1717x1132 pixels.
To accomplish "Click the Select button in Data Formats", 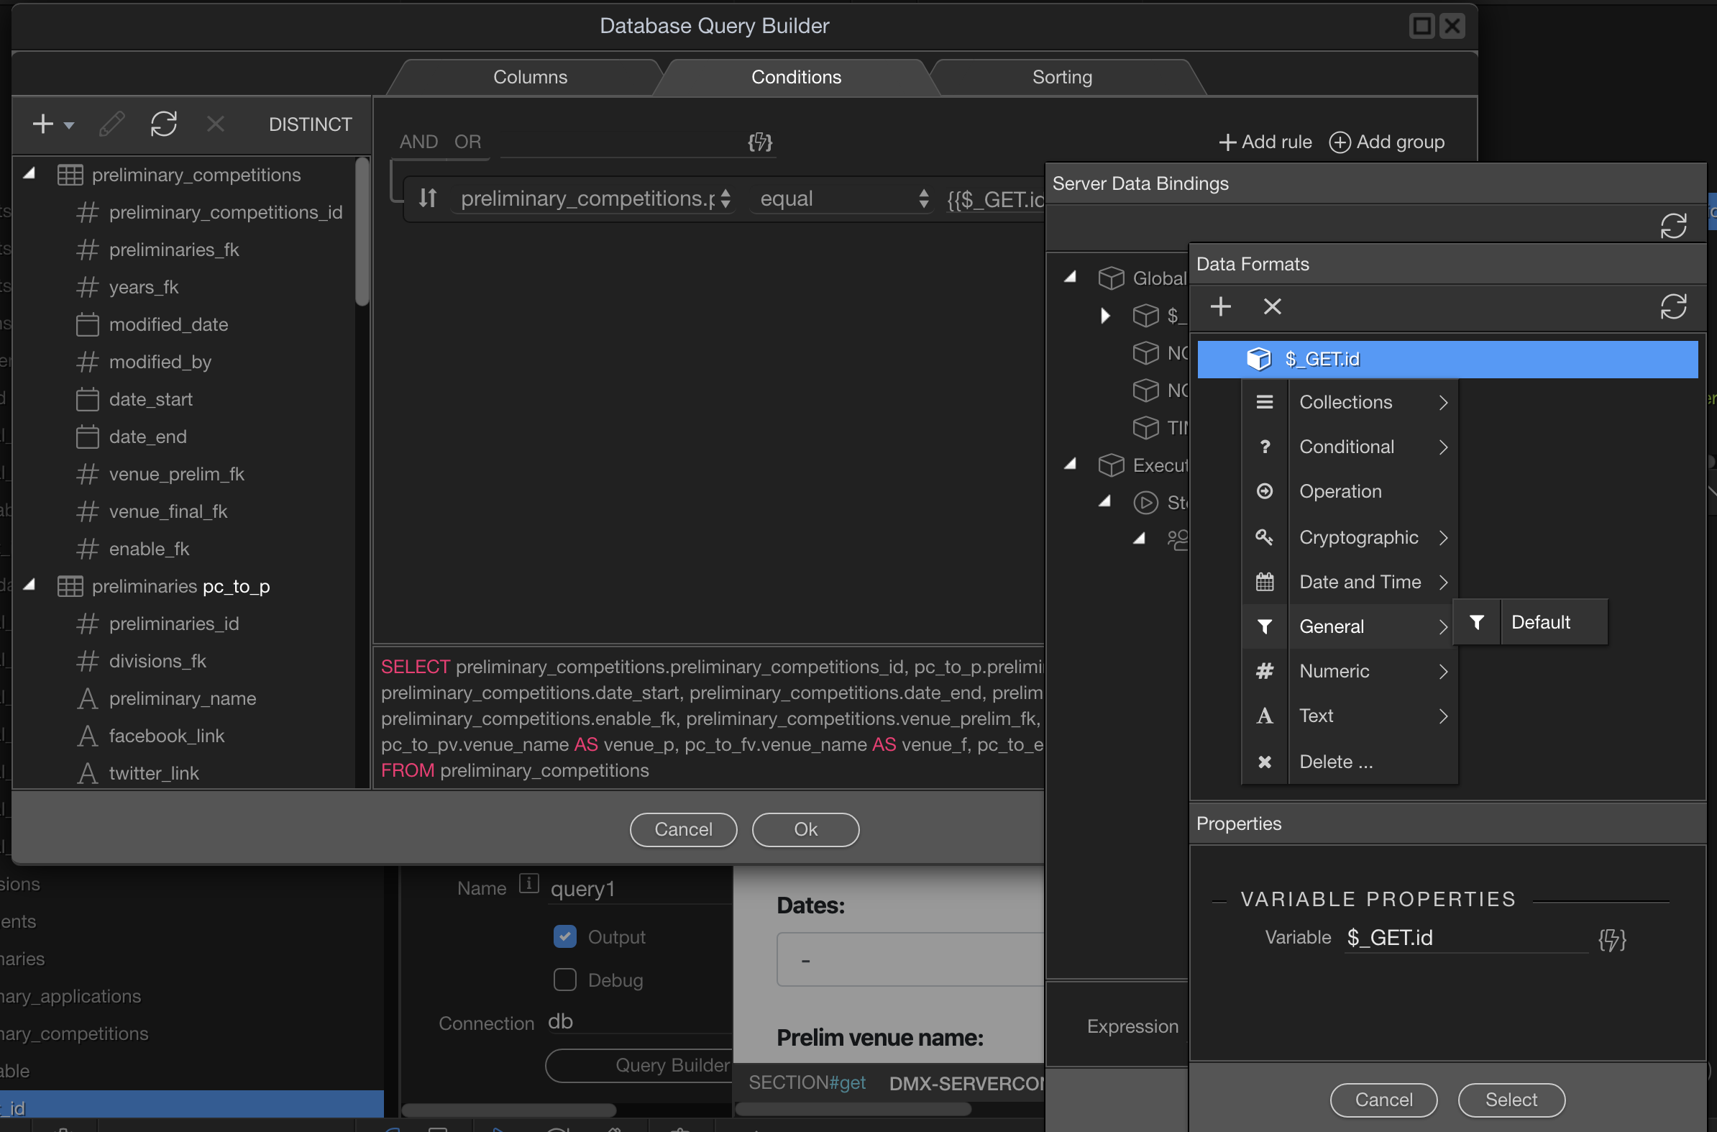I will (x=1511, y=1100).
